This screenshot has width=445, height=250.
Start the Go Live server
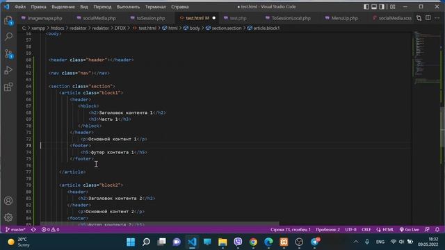(409, 230)
